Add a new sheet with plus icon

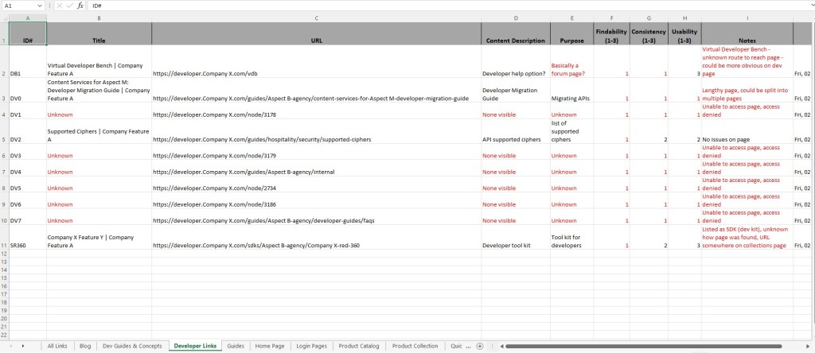[480, 346]
